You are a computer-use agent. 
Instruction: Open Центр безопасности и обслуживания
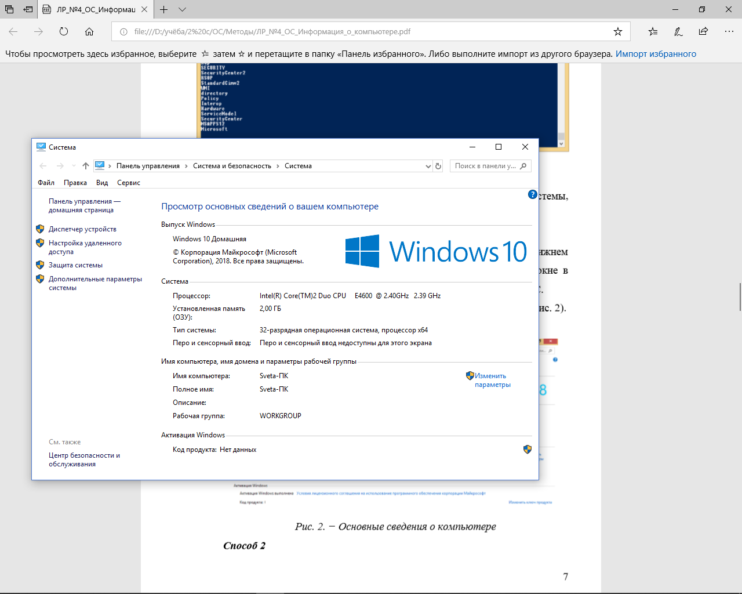tap(84, 459)
